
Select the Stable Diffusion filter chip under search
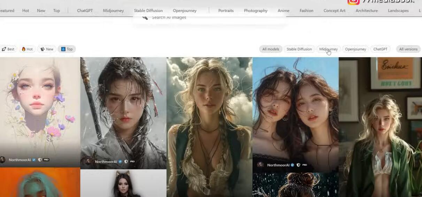click(x=299, y=49)
